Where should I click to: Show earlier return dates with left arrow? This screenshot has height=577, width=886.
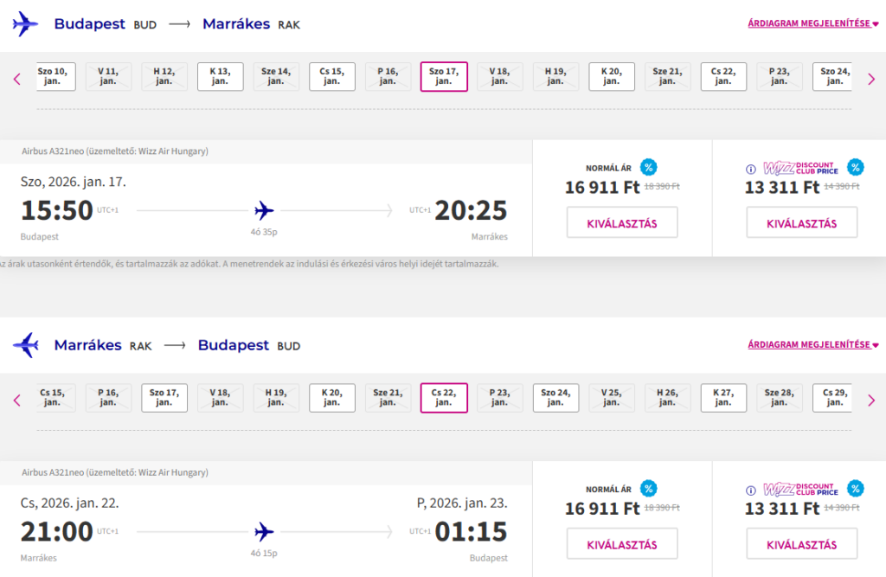coord(16,400)
